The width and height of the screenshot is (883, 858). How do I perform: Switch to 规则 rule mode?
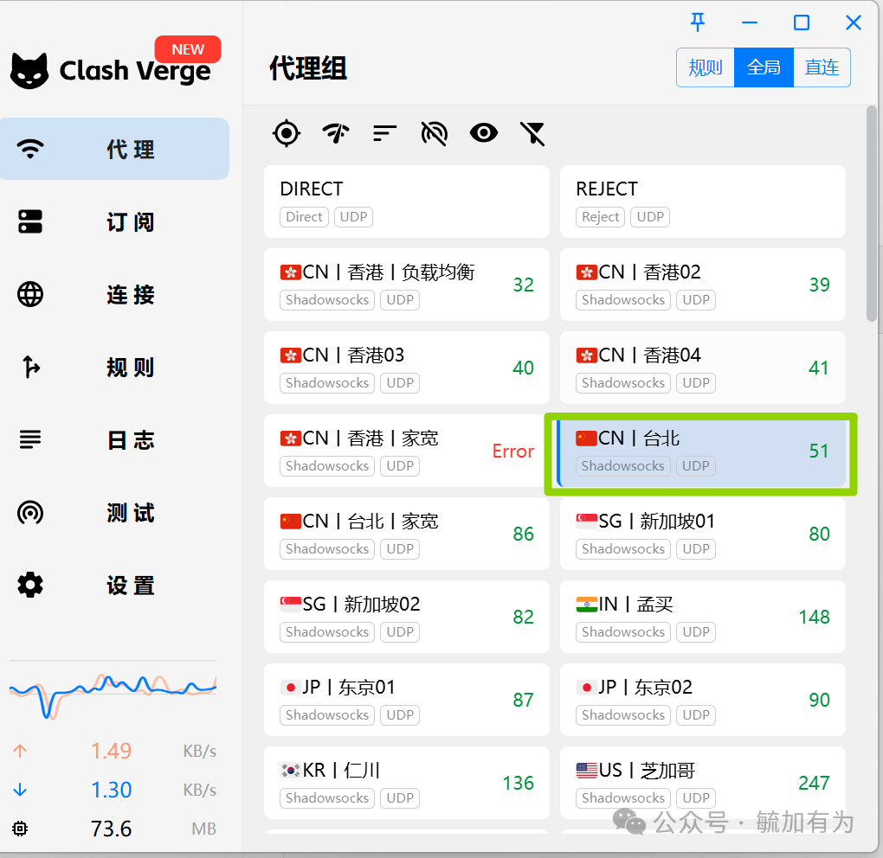[705, 67]
